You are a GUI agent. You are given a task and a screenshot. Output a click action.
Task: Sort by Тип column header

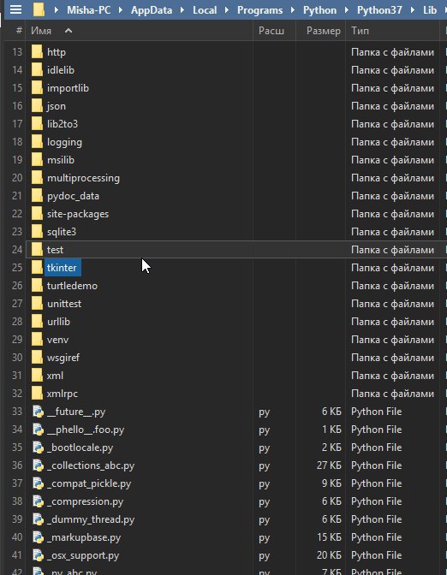(360, 31)
